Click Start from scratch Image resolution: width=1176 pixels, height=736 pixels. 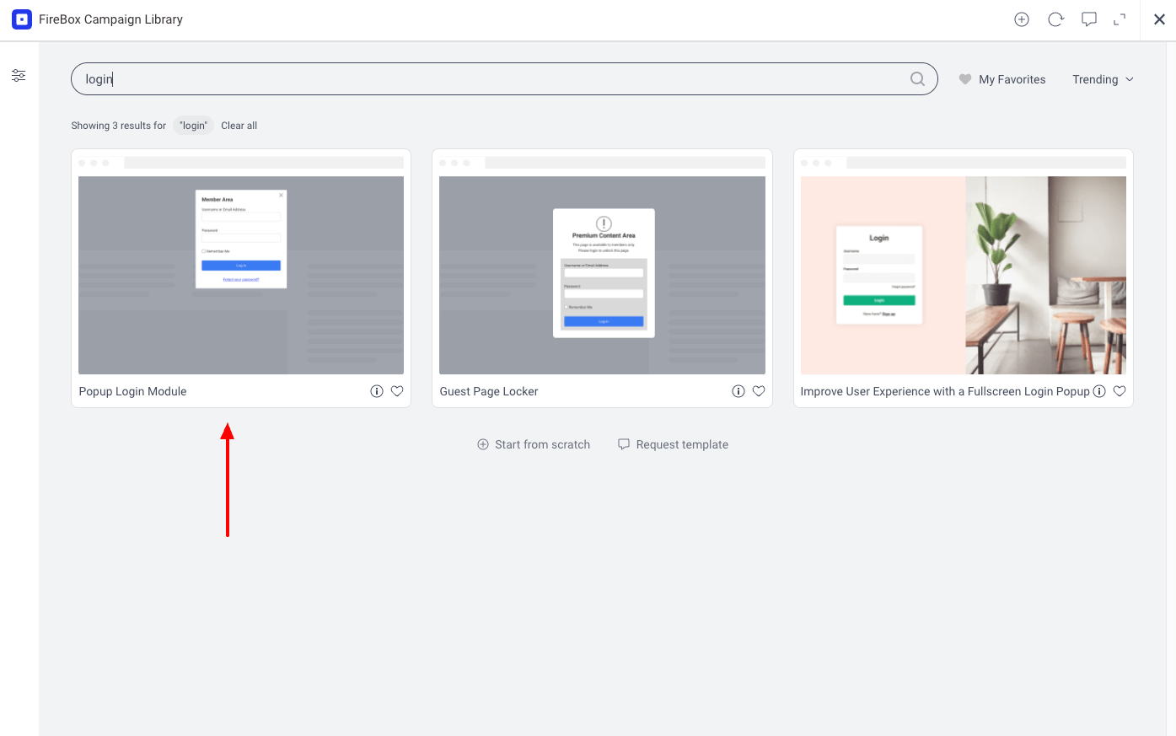point(534,444)
